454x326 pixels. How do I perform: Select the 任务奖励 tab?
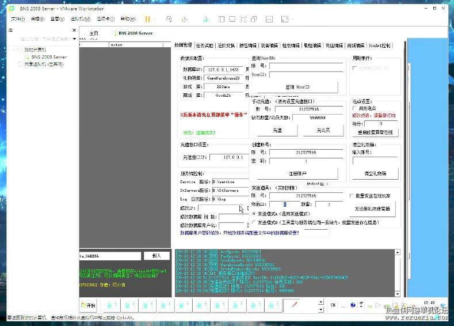pos(204,46)
